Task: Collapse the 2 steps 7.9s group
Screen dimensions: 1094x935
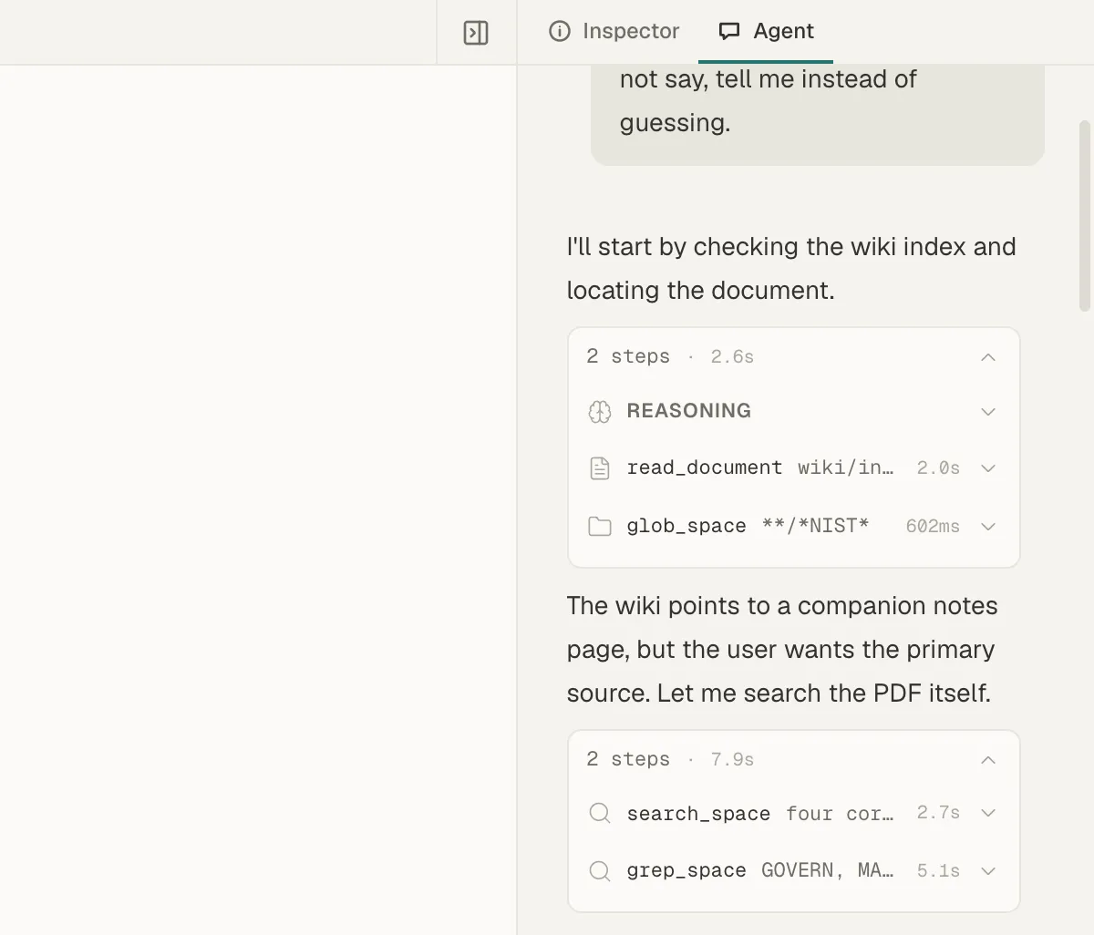Action: click(988, 760)
